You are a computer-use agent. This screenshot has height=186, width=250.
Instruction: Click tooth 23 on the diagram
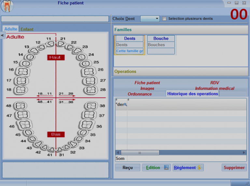click(77, 51)
